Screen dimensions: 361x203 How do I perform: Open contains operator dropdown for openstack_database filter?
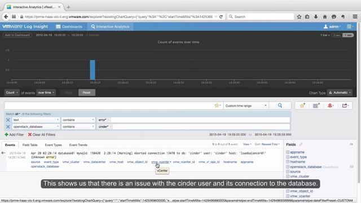coord(78,127)
